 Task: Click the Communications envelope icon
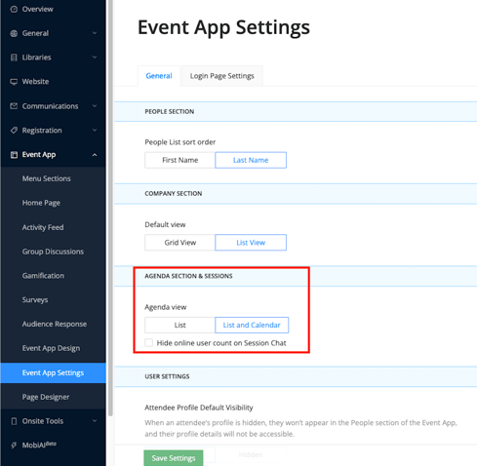pos(14,106)
